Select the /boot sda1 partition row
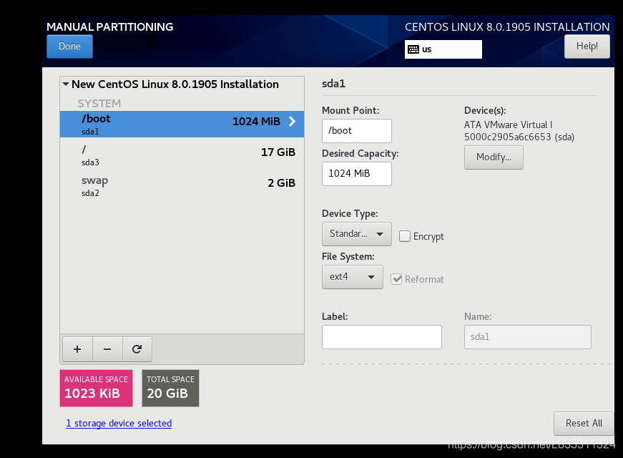 [182, 124]
